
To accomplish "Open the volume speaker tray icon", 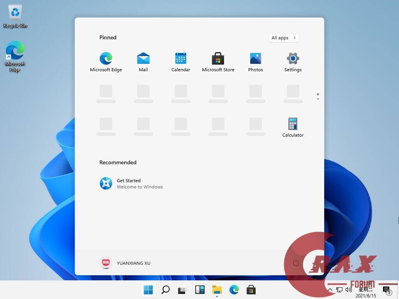I will tap(349, 290).
